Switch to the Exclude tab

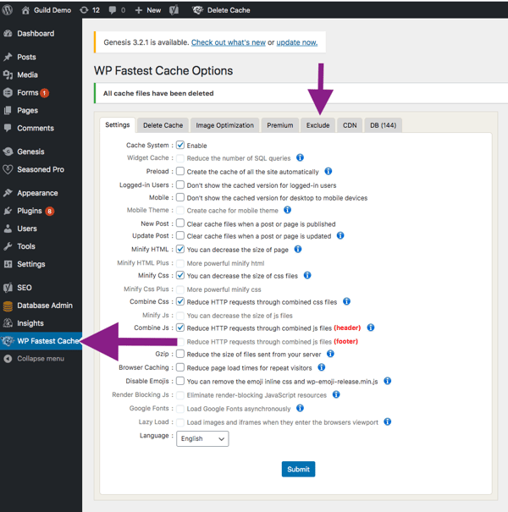[317, 125]
